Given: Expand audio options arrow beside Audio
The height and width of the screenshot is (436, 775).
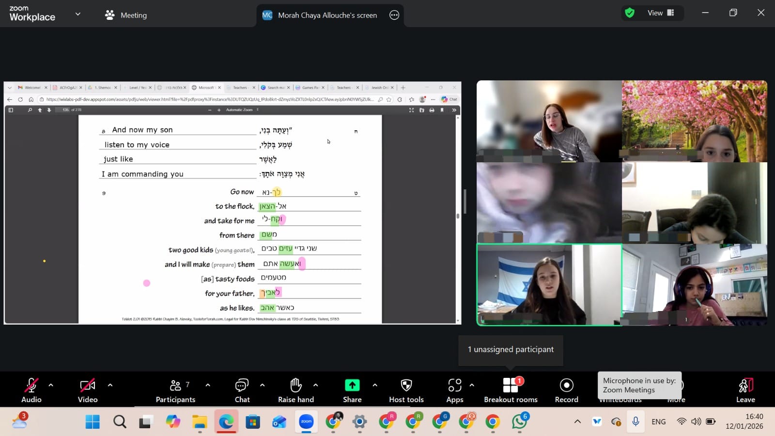Looking at the screenshot, I should pos(51,385).
